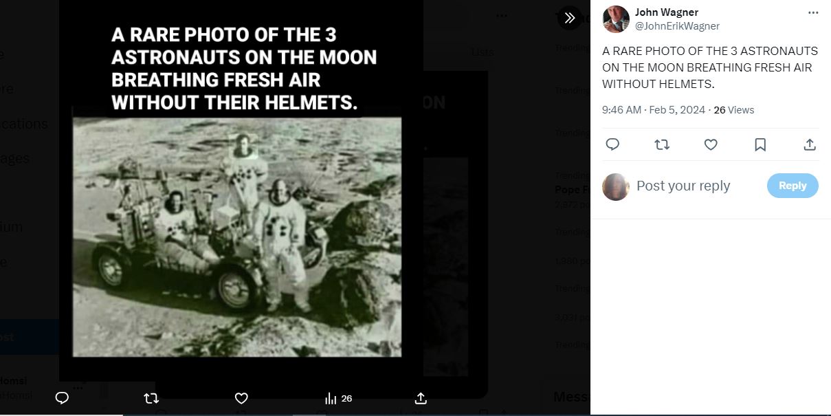Click the repost icon below the photo
831x416 pixels.
pos(151,398)
